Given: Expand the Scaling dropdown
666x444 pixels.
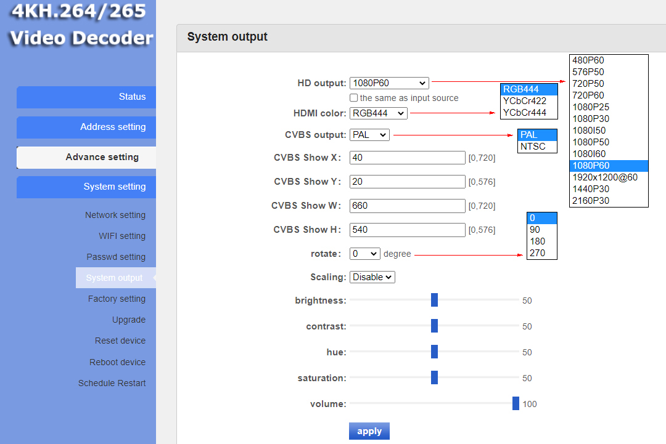Looking at the screenshot, I should point(372,277).
